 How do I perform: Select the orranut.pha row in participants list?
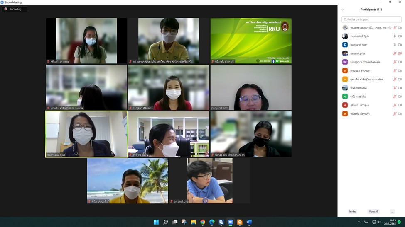click(371, 53)
